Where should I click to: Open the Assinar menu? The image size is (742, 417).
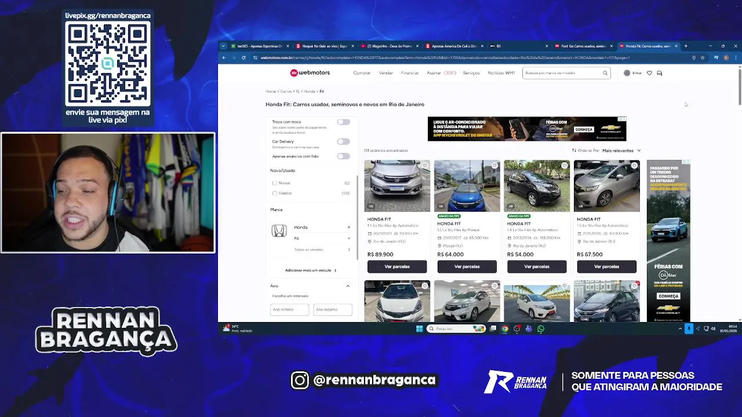(x=441, y=73)
